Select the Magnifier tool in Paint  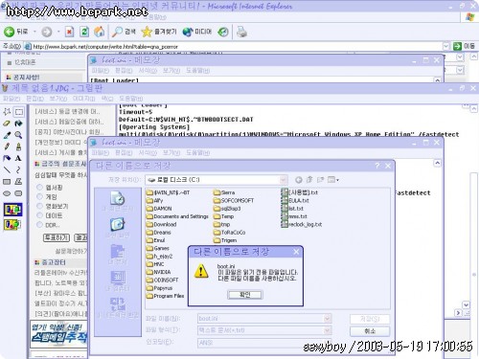point(19,135)
